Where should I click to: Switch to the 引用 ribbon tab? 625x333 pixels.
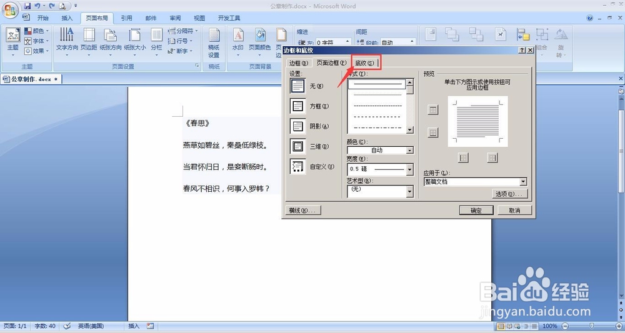[x=127, y=18]
